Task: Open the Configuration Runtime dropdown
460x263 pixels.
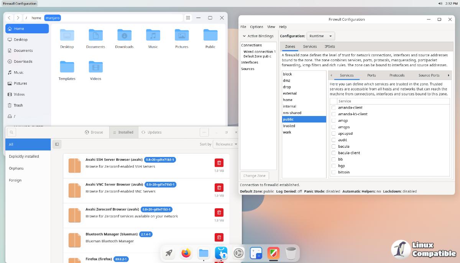Action: 321,36
